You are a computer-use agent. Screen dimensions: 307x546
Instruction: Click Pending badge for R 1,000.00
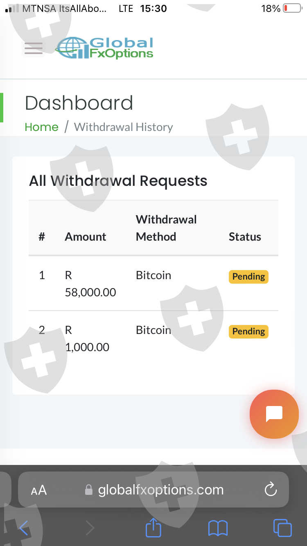(x=248, y=332)
